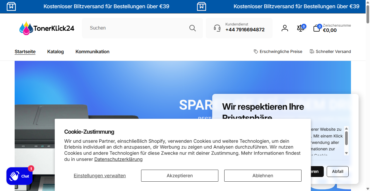Click the search magnifier icon
The height and width of the screenshot is (191, 370).
pos(192,28)
